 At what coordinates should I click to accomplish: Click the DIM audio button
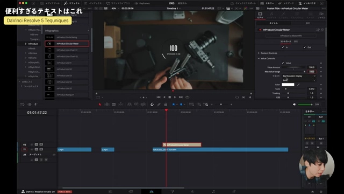317,105
